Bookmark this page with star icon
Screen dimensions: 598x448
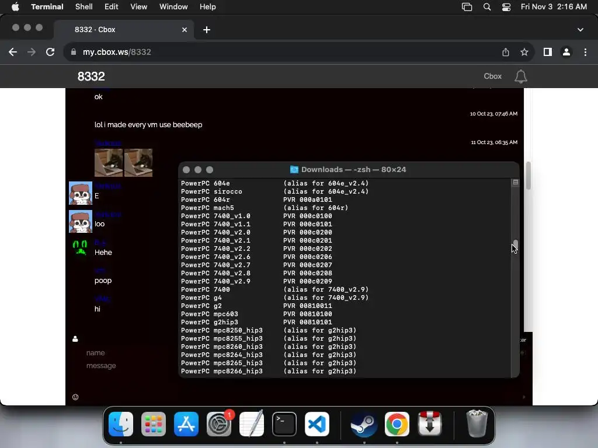[524, 52]
